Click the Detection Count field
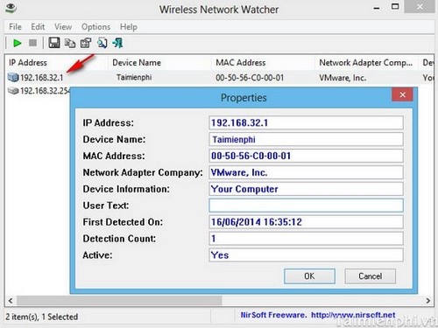 pos(306,239)
